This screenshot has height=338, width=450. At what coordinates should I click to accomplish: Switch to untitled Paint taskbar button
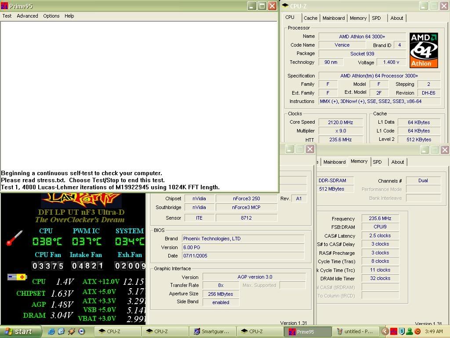[355, 331]
